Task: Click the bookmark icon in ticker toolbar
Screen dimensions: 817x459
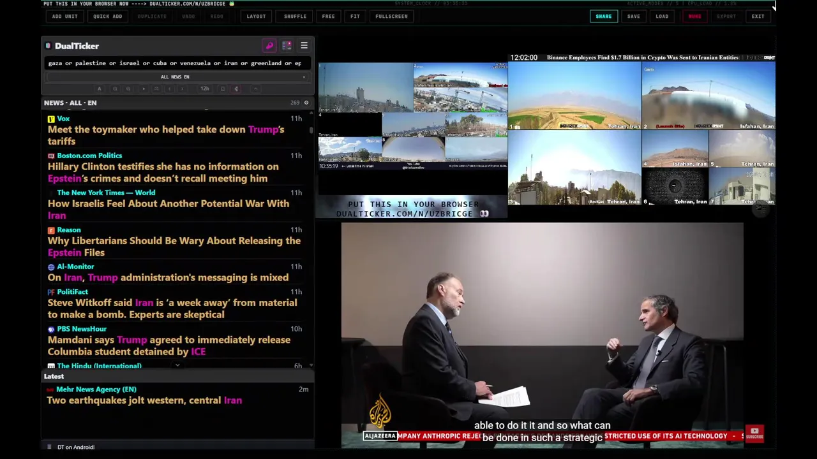Action: pos(223,89)
